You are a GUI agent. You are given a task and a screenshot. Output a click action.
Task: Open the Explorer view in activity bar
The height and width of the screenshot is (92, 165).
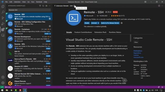point(3,6)
